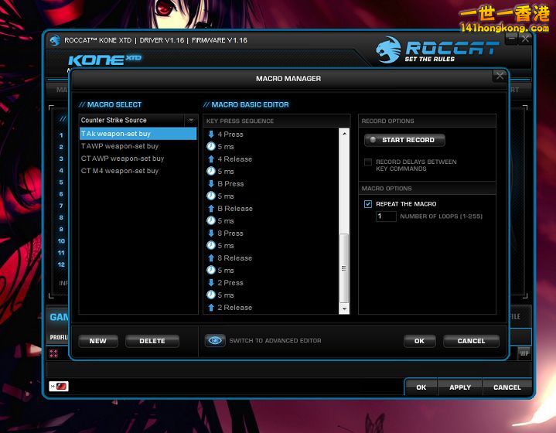Click the eye icon for advanced editor
The image size is (556, 433).
click(215, 341)
